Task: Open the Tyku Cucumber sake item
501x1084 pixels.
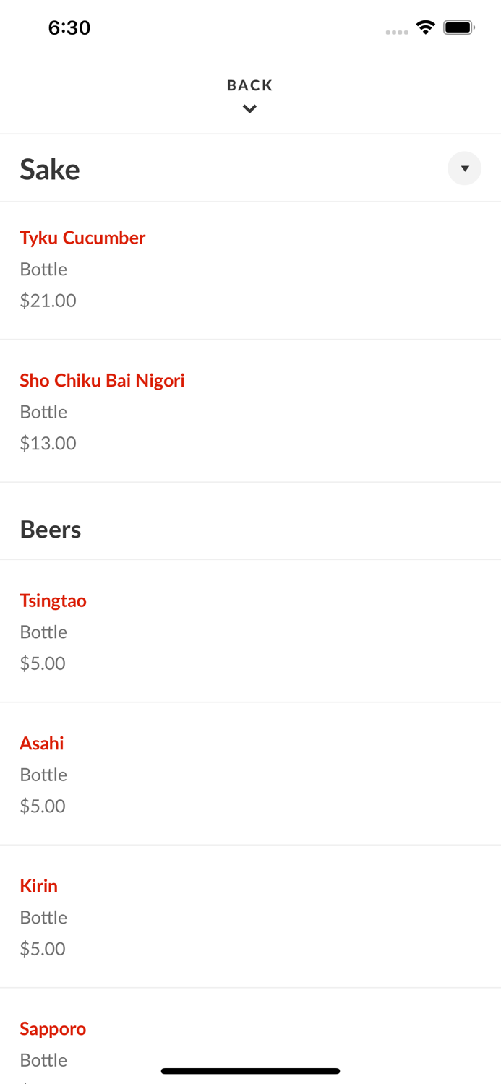Action: click(x=82, y=238)
